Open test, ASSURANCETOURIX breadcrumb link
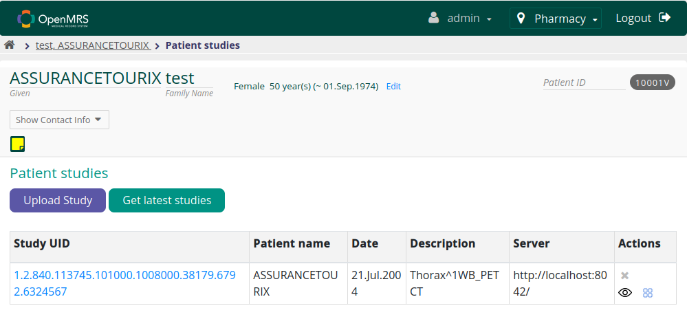687x330 pixels. [94, 45]
